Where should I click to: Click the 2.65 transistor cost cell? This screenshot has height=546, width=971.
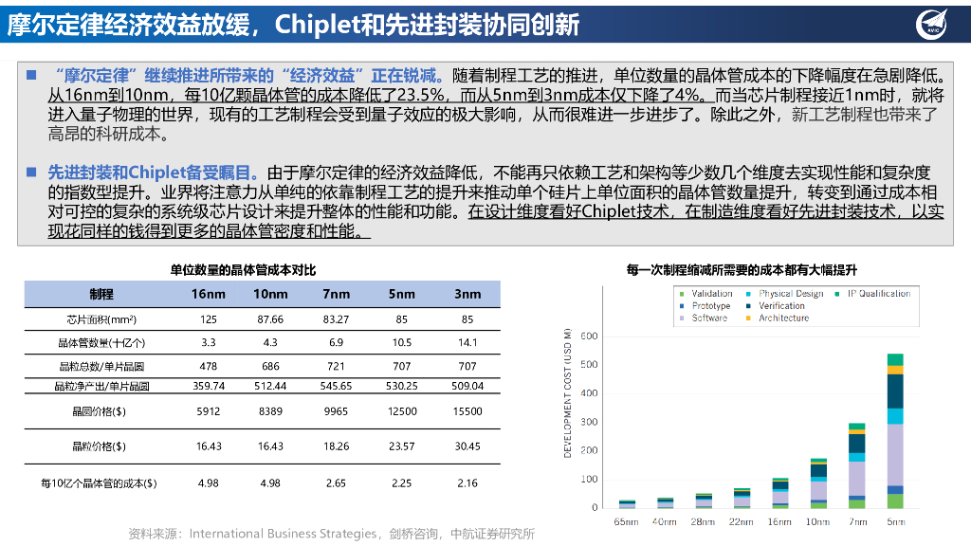(337, 483)
